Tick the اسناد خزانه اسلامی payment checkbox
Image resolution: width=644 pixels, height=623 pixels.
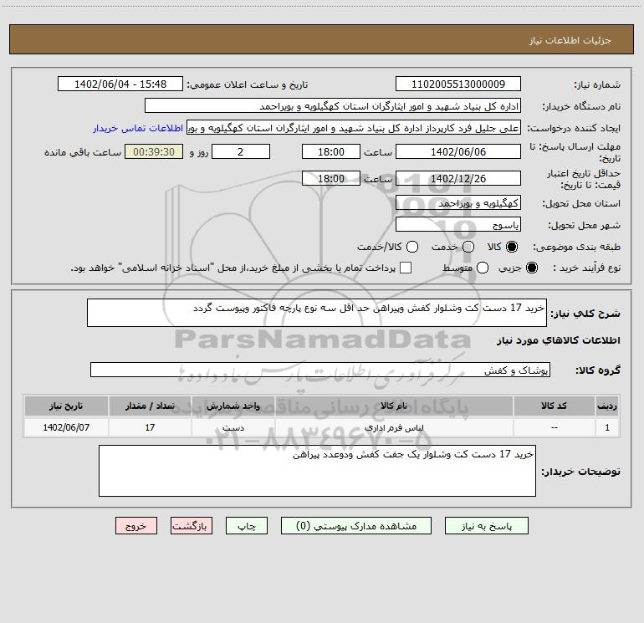(x=406, y=268)
